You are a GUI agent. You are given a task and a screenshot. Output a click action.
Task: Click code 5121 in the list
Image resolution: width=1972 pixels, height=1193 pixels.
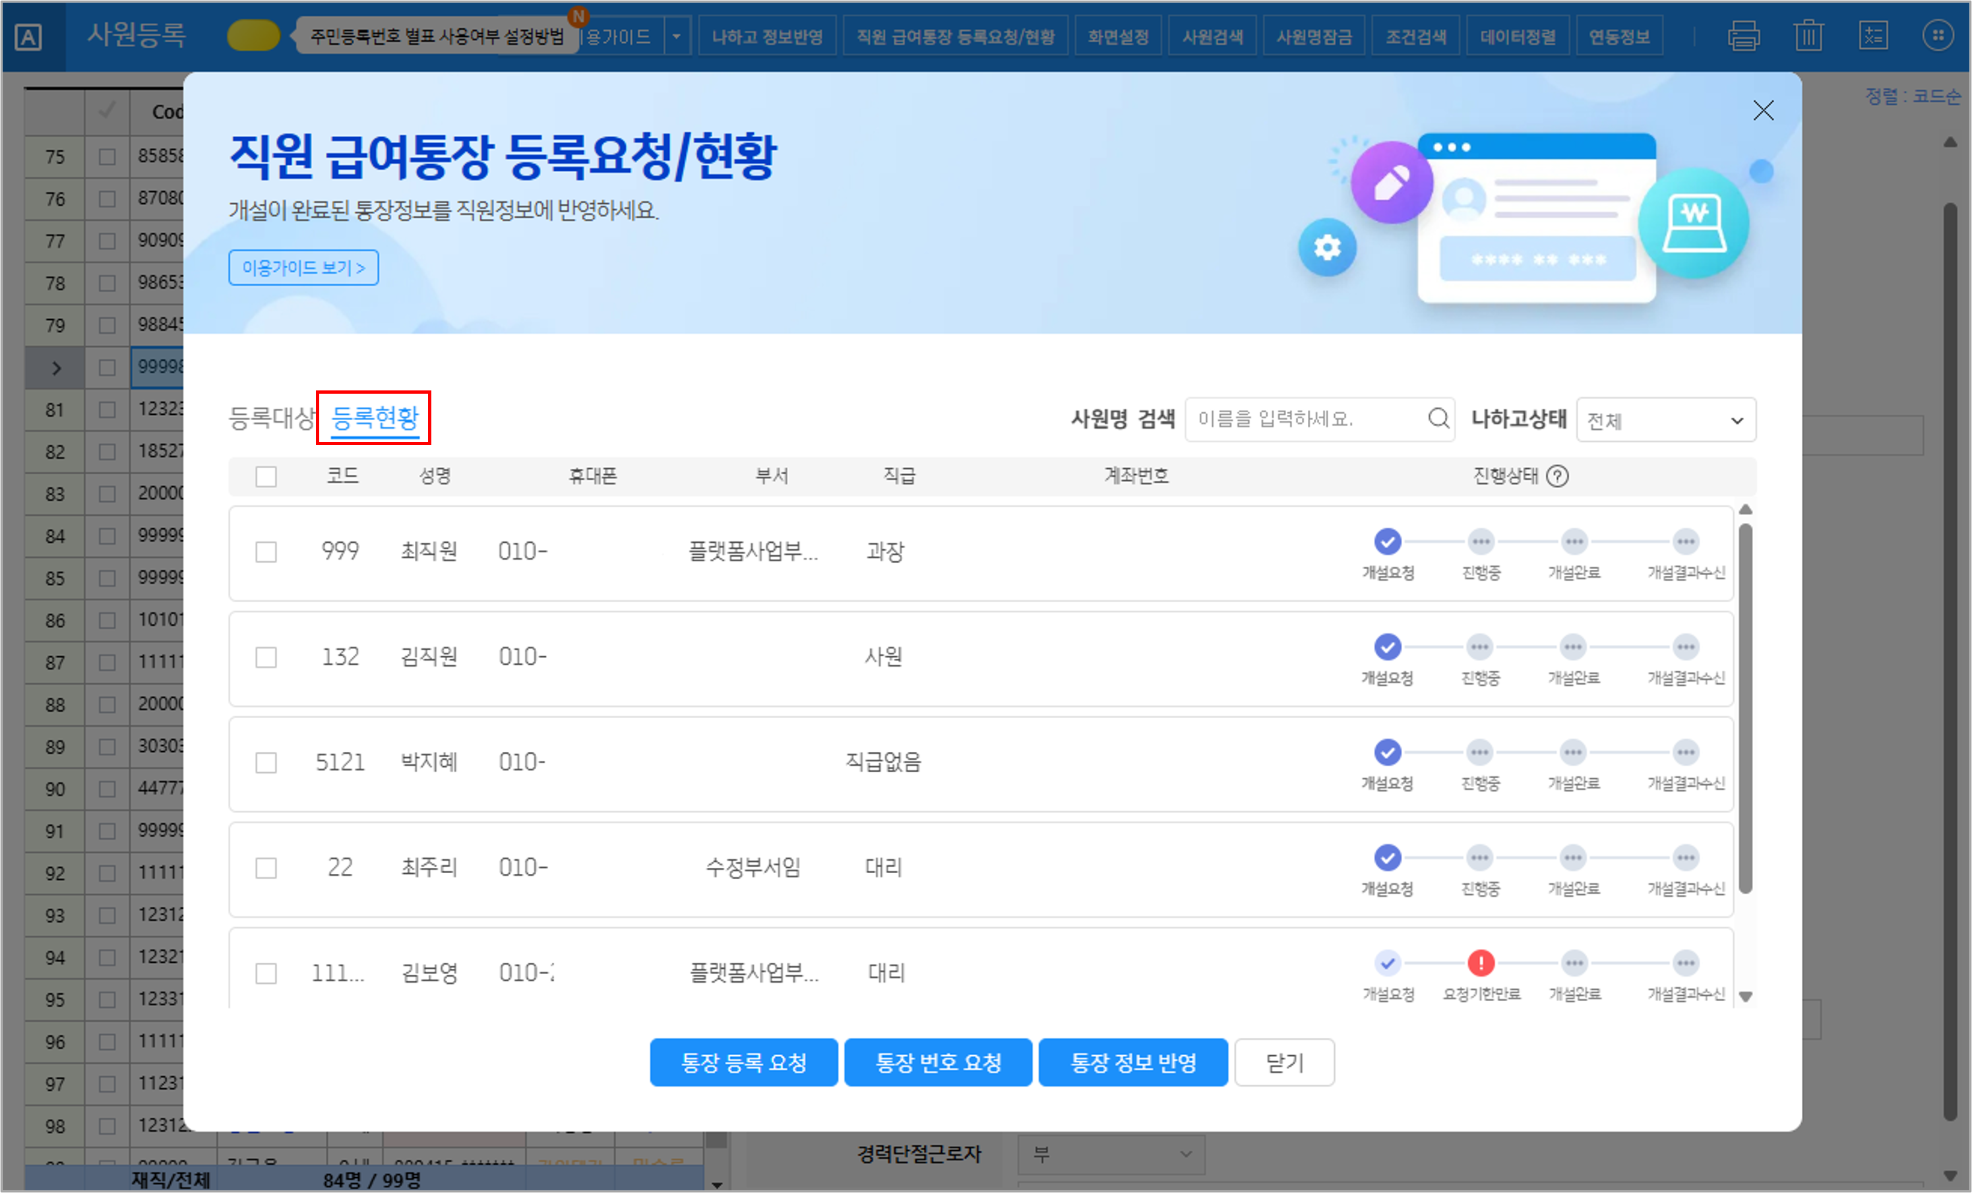click(340, 762)
